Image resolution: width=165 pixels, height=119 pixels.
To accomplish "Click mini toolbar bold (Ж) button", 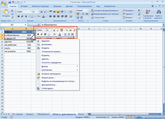I will click(x=38, y=34).
